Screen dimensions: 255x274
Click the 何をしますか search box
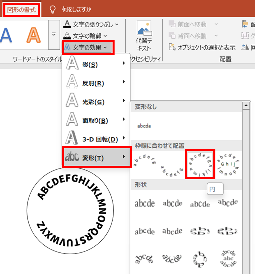[76, 9]
